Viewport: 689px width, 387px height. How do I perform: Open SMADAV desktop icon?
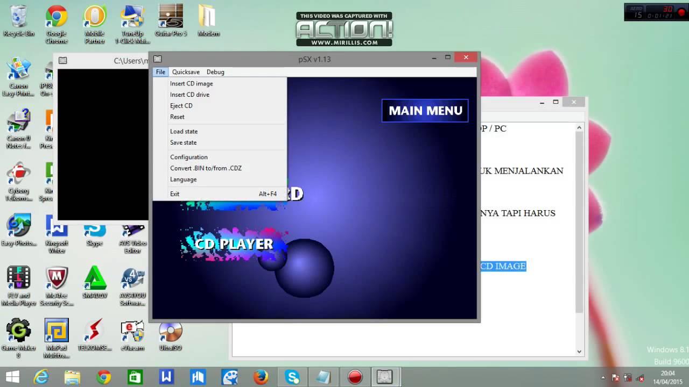tap(95, 283)
